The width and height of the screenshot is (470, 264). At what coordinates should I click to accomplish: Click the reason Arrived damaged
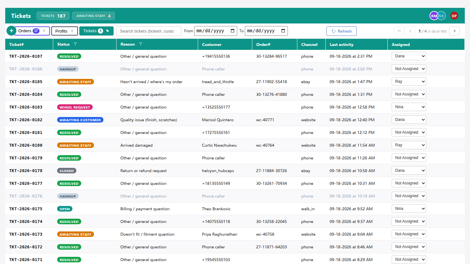pyautogui.click(x=136, y=145)
